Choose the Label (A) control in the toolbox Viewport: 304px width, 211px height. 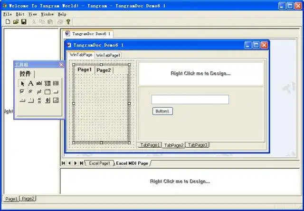30,83
